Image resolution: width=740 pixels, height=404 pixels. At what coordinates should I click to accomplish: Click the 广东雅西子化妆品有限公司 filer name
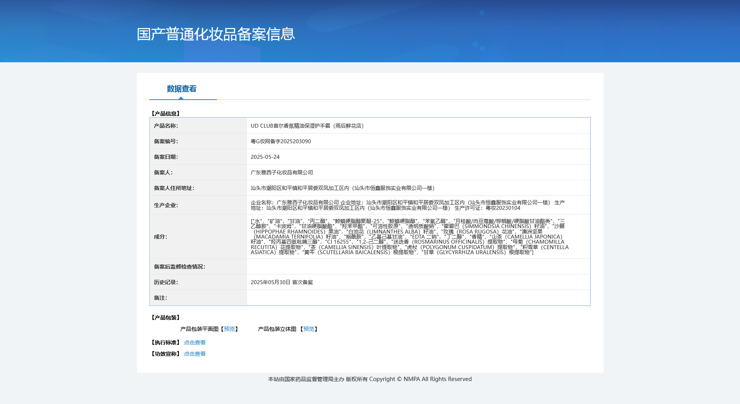[x=282, y=172]
